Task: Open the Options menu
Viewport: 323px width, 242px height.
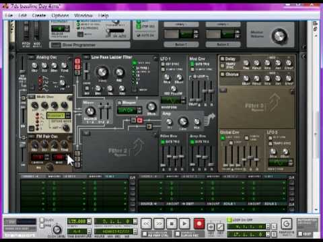Action: point(60,15)
